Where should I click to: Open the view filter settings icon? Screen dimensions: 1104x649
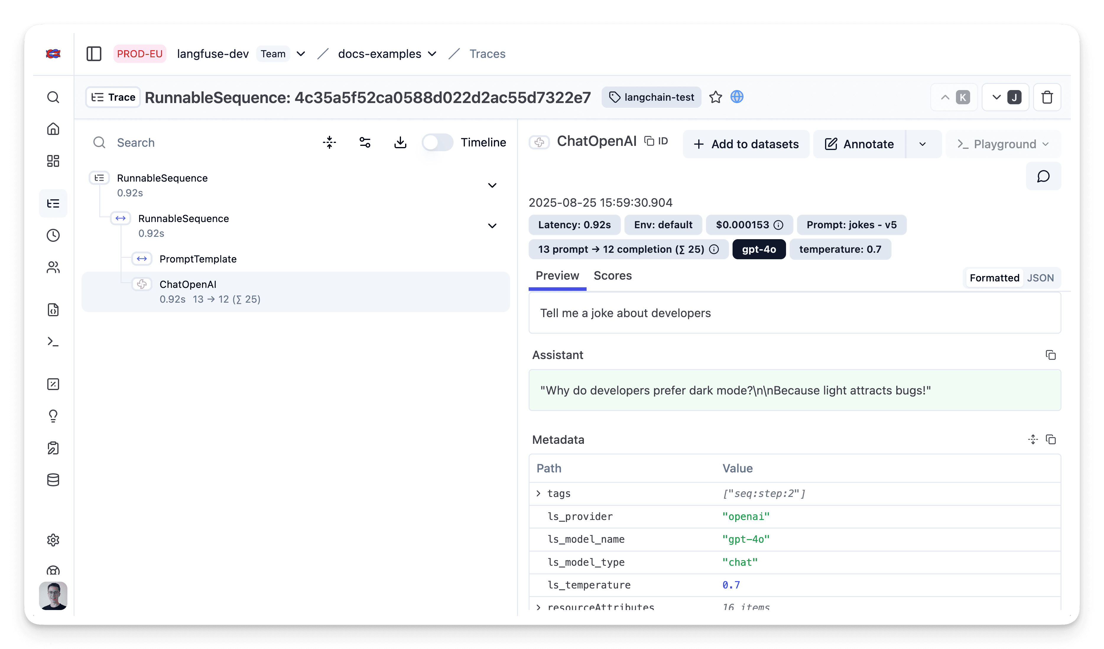(x=364, y=143)
